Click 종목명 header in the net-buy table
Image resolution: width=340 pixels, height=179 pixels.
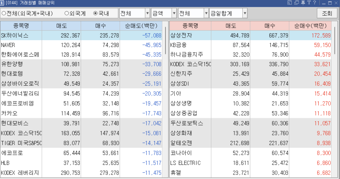tap(190, 26)
